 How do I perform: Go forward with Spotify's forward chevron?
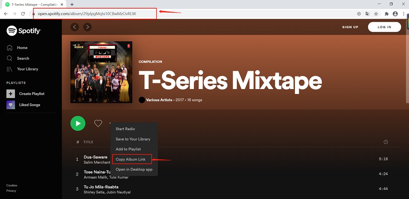click(88, 27)
